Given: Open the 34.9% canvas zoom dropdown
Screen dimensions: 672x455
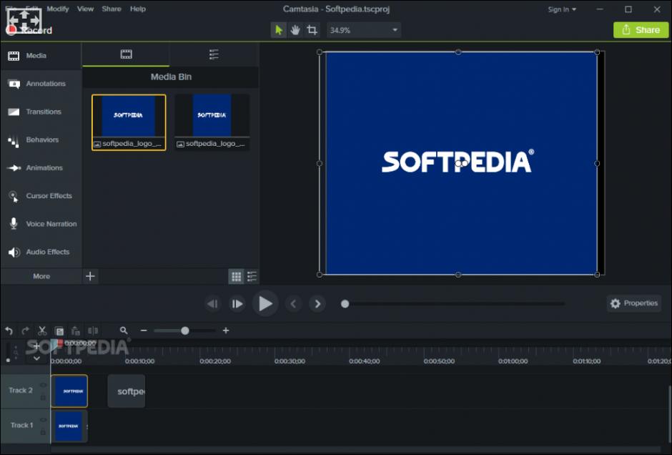Looking at the screenshot, I should point(364,30).
